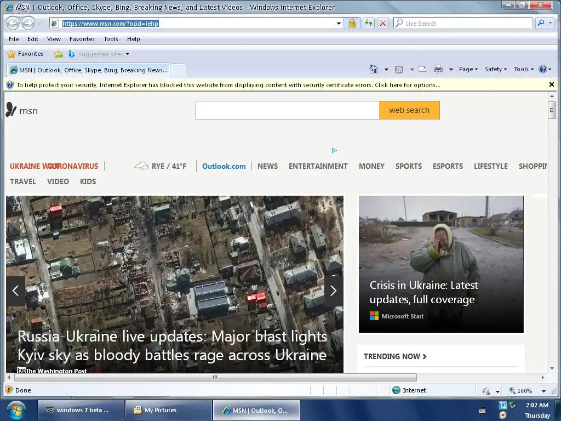Go to the ESPORTS section
This screenshot has height=421, width=561.
point(448,166)
